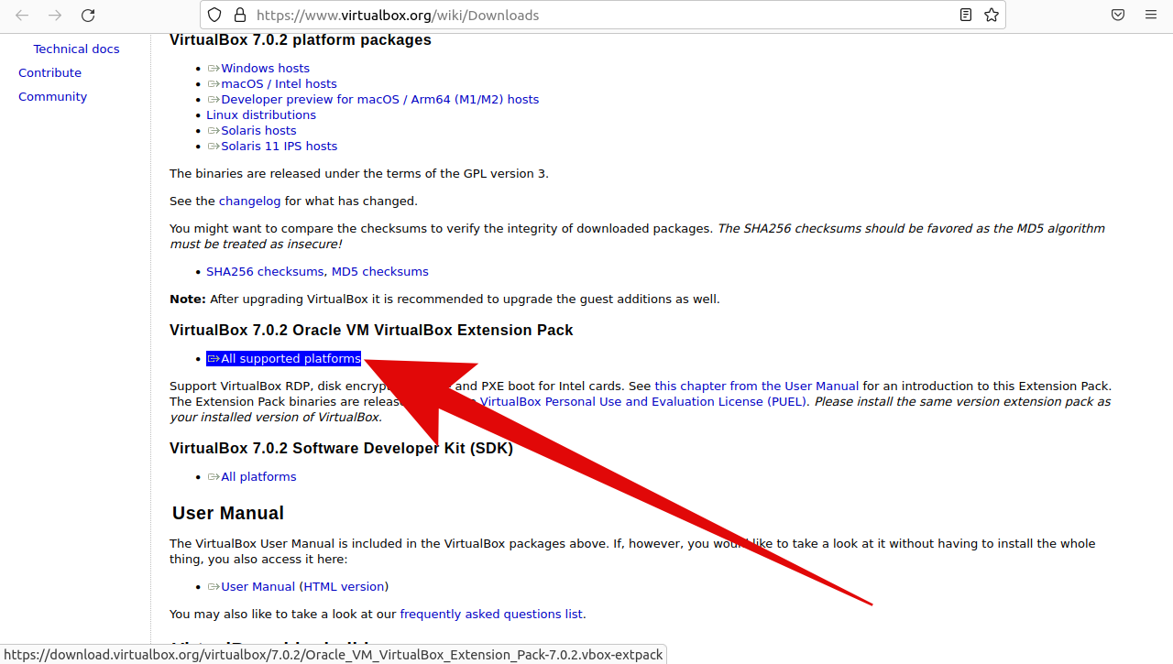Download SDK All platforms link

click(258, 476)
